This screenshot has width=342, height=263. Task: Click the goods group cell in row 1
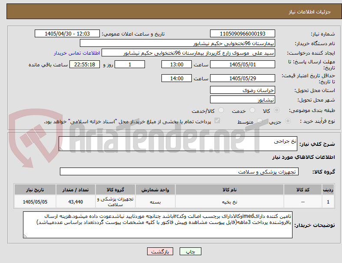pos(115,202)
